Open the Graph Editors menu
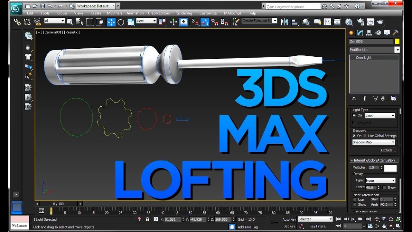This screenshot has width=412, height=232. pos(159,13)
